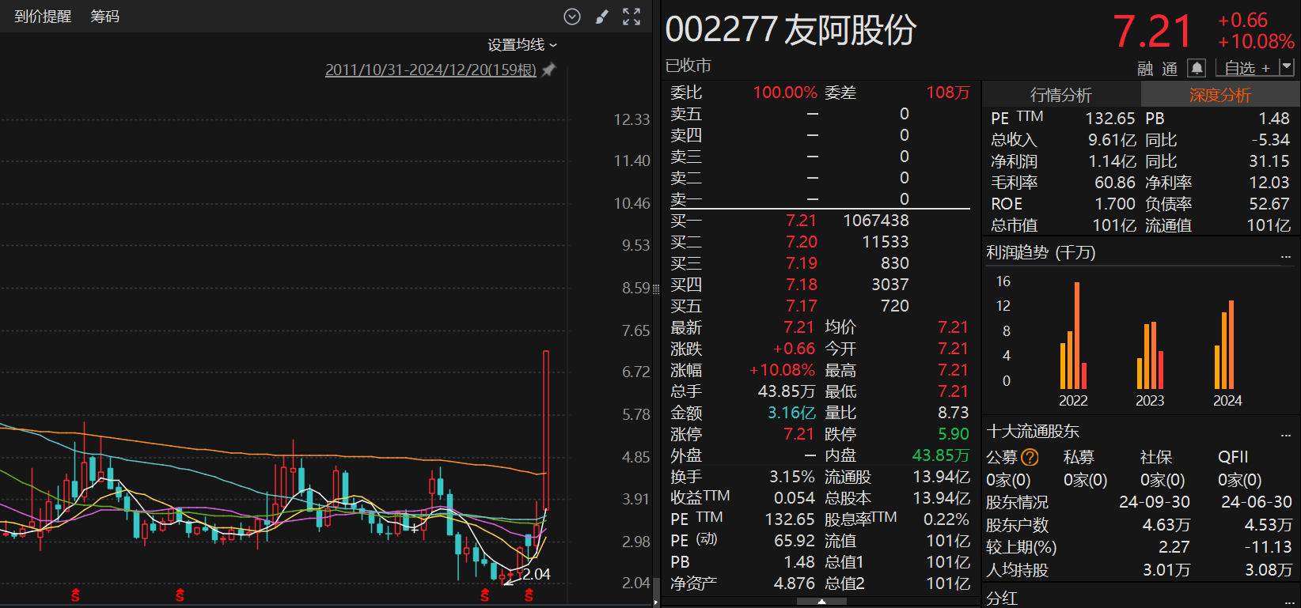Switch to the 深度分析 tab
This screenshot has height=608, width=1301.
[1220, 95]
